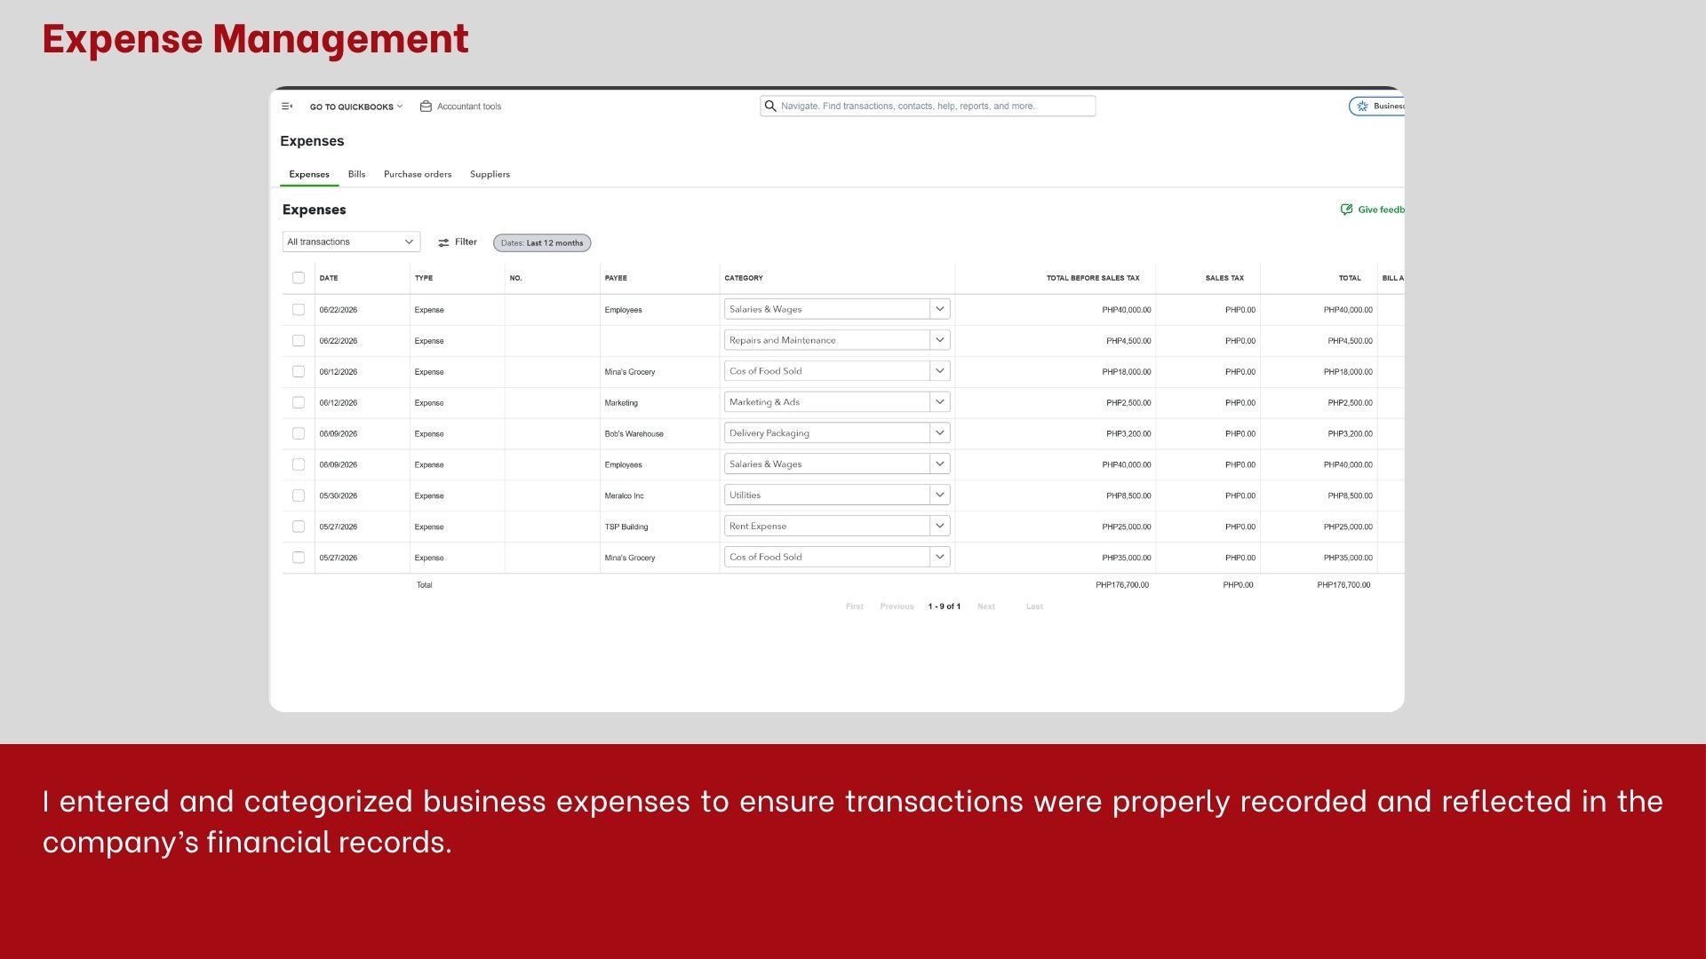Sort by TOTAL BEFORE SALES TAX header
Image resolution: width=1706 pixels, height=959 pixels.
(x=1093, y=278)
